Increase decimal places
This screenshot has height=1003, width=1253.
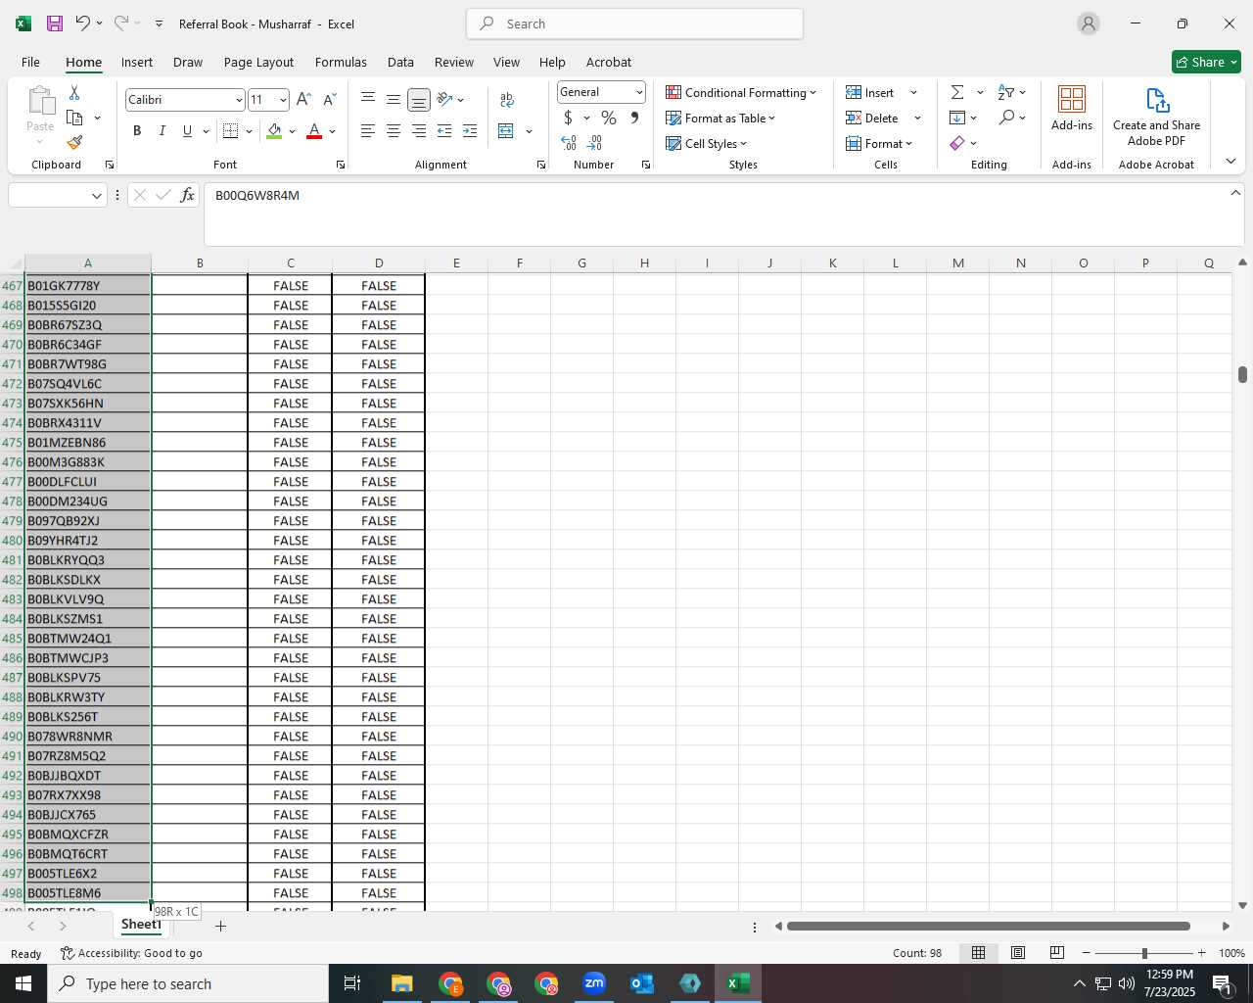(x=569, y=143)
